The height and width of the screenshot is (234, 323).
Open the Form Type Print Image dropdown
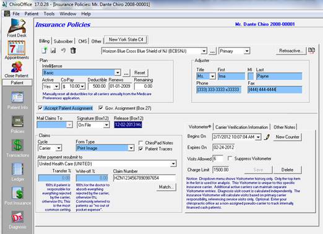(x=131, y=148)
